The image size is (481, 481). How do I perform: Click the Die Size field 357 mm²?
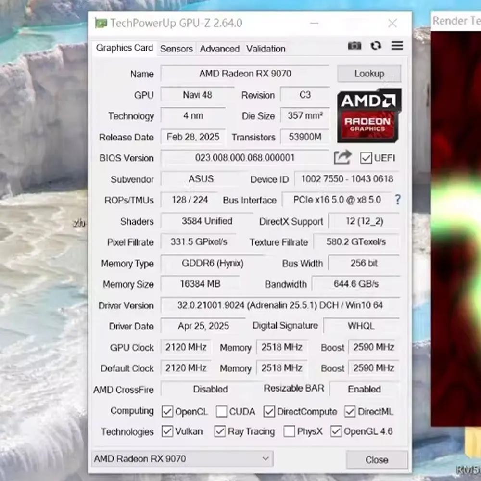pyautogui.click(x=305, y=115)
